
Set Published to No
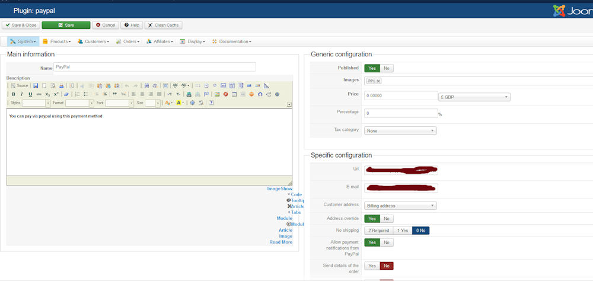coord(387,68)
